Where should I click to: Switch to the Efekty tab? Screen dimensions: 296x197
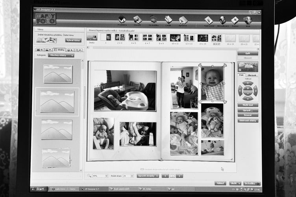59,50
